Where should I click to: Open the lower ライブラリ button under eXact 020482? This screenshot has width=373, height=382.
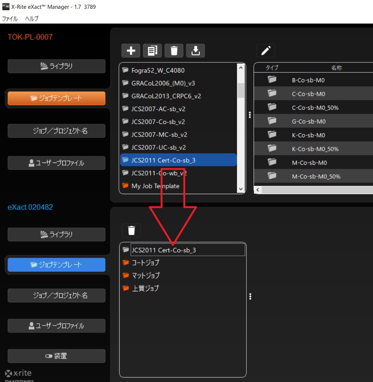[56, 234]
